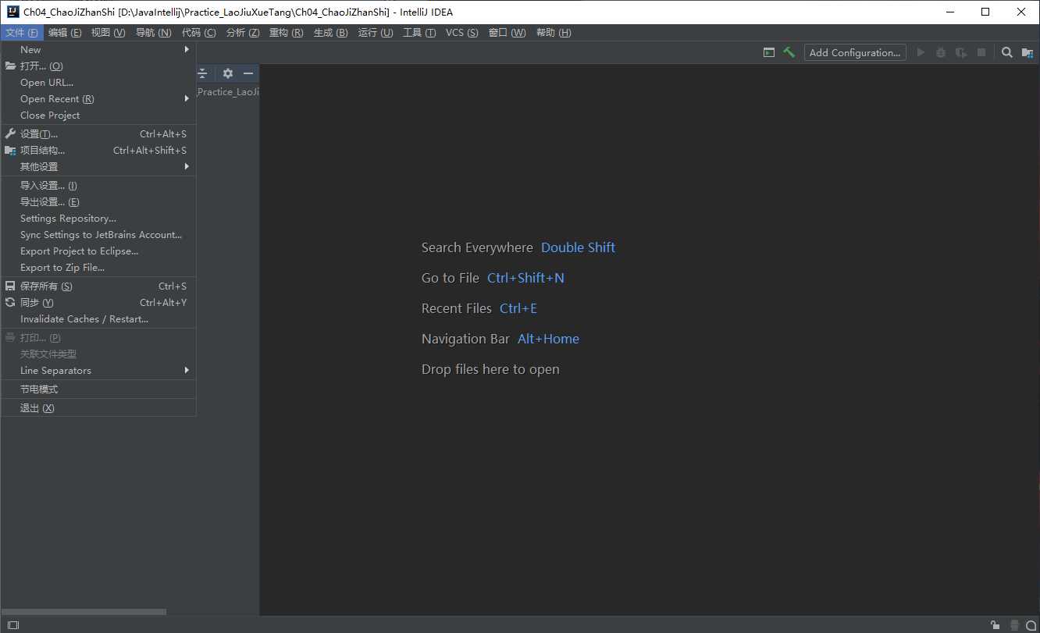This screenshot has width=1040, height=633.
Task: Click the run anything icon beside the hammer
Action: pyautogui.click(x=769, y=52)
